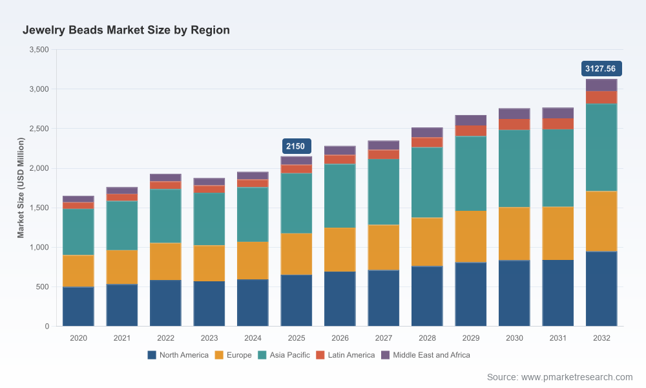Click the 3,000 y-axis value

point(39,89)
